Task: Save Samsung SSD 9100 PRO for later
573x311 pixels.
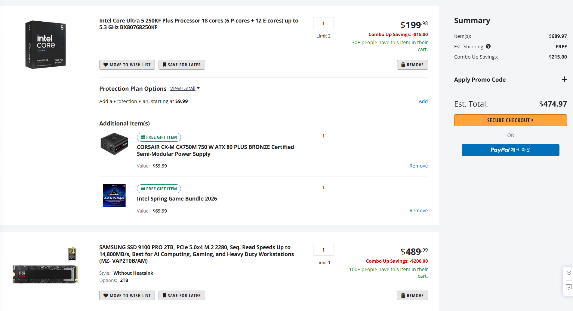Action: pos(182,295)
